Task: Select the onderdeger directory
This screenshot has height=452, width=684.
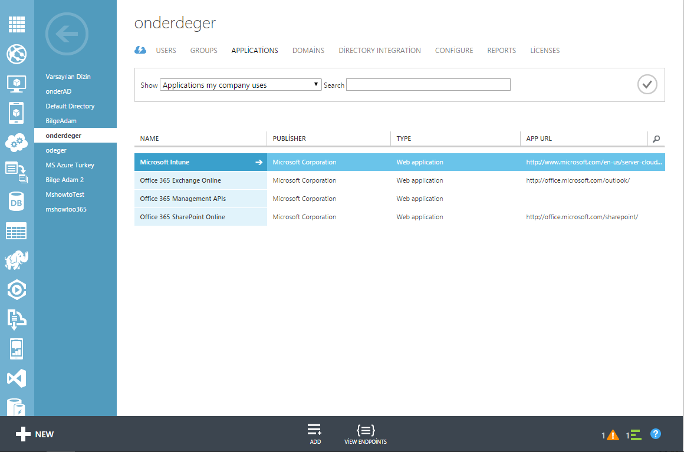Action: (x=75, y=136)
